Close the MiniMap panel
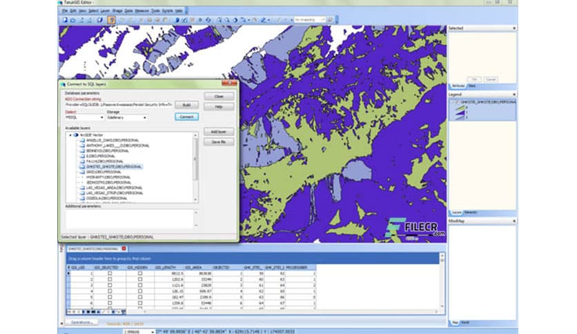 (x=514, y=221)
